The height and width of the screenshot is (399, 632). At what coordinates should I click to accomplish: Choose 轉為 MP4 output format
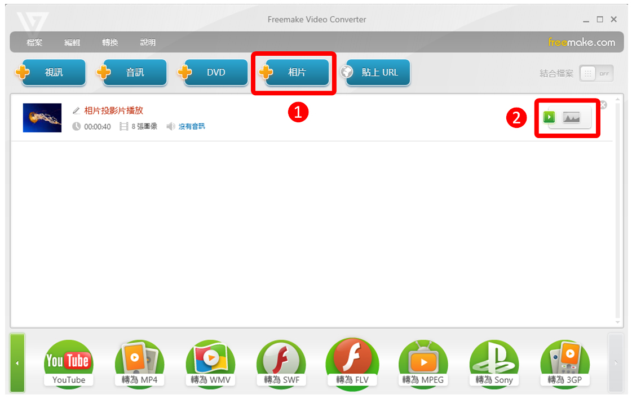coord(139,364)
